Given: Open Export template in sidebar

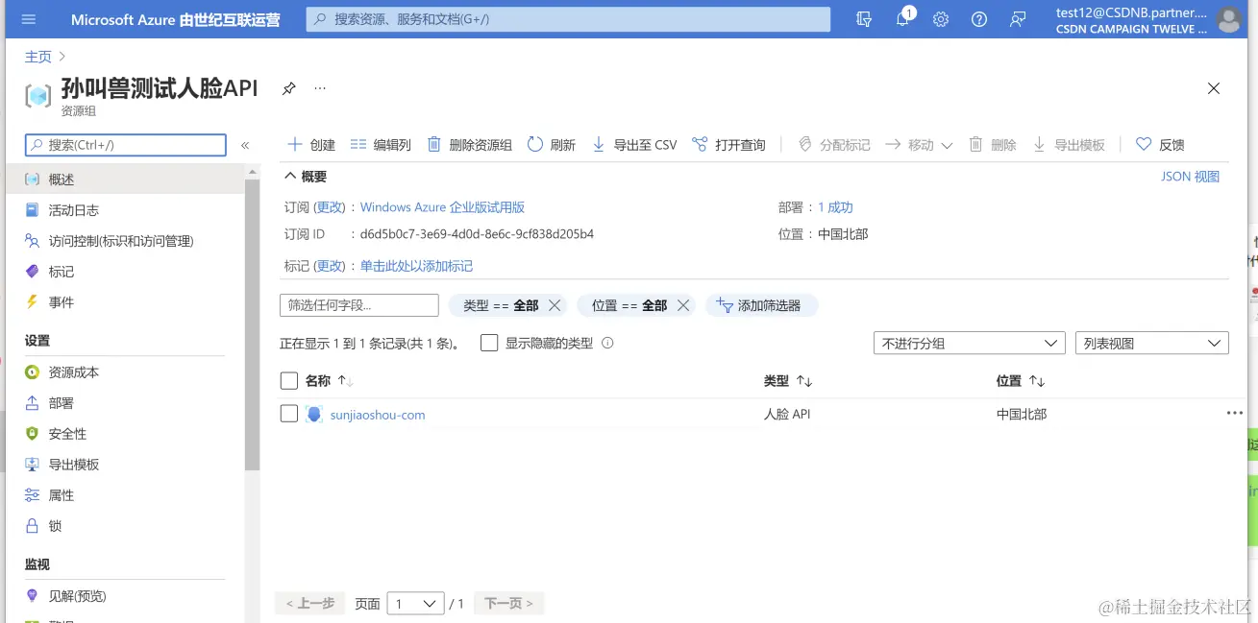Looking at the screenshot, I should pos(125,465).
